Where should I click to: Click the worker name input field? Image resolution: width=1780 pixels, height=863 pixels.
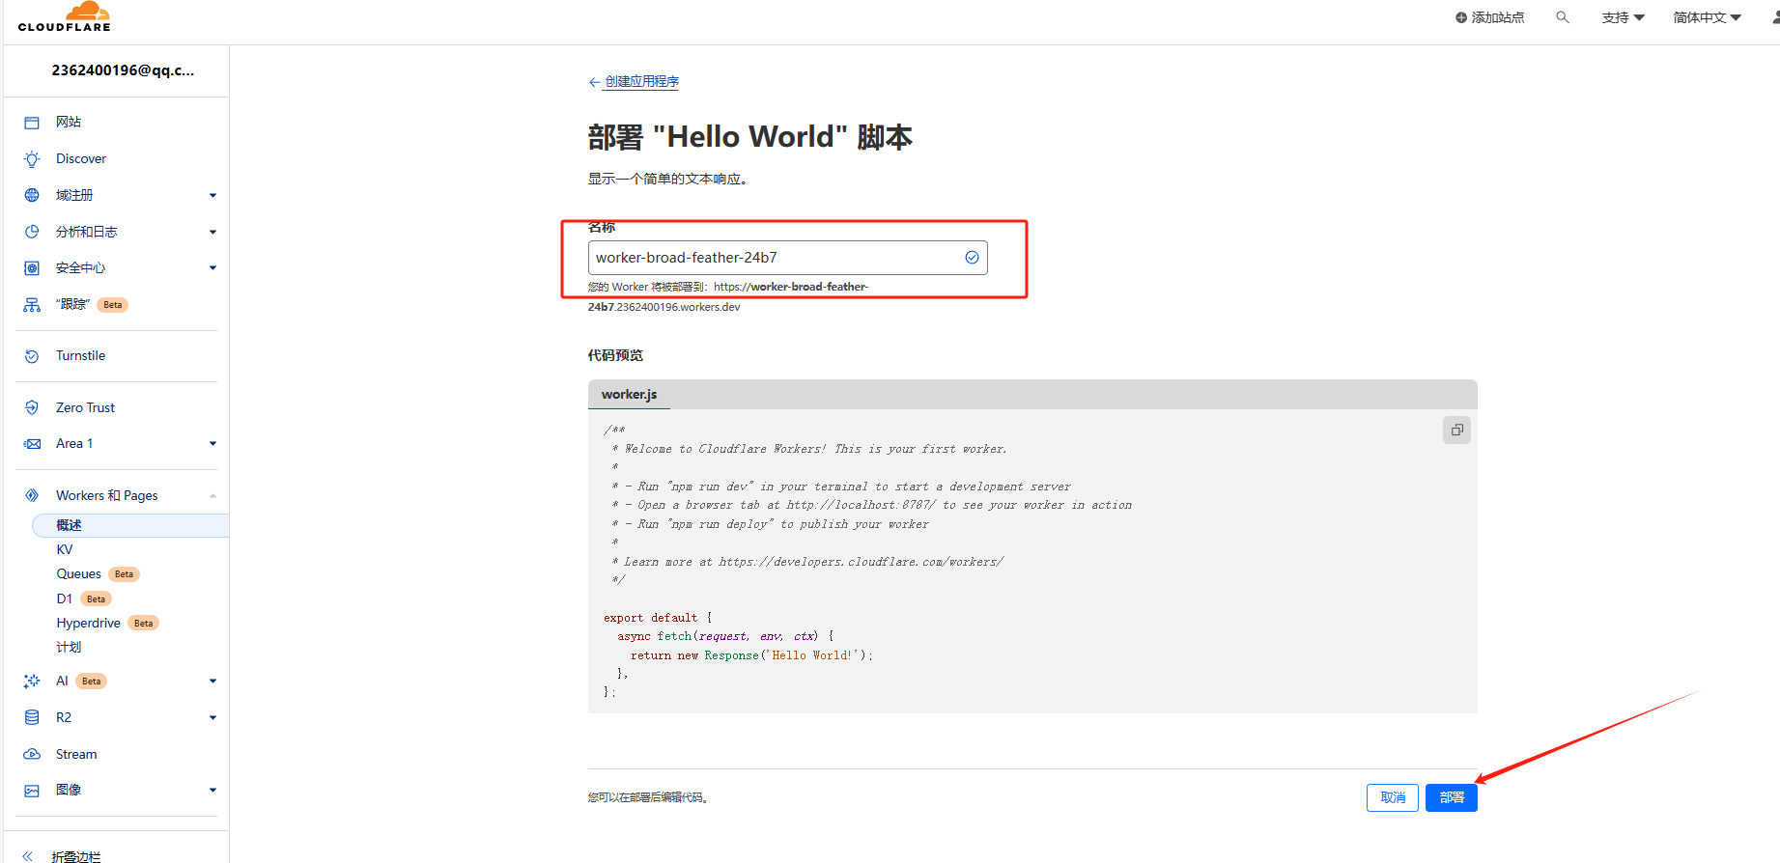(x=773, y=258)
